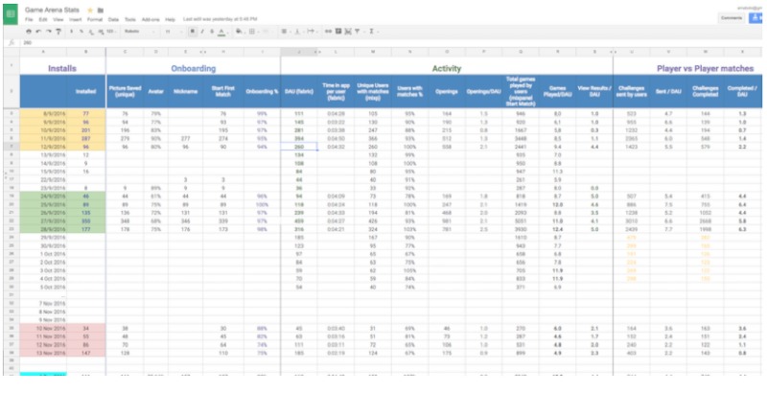Open the font size 11 dropdown
The width and height of the screenshot is (767, 393).
coord(174,32)
